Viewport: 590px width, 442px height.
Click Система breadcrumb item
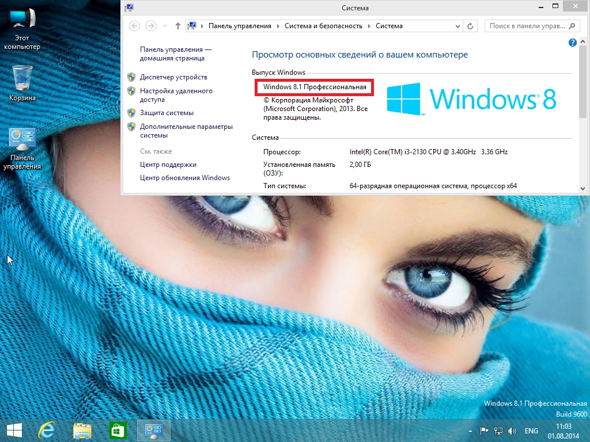pyautogui.click(x=389, y=26)
